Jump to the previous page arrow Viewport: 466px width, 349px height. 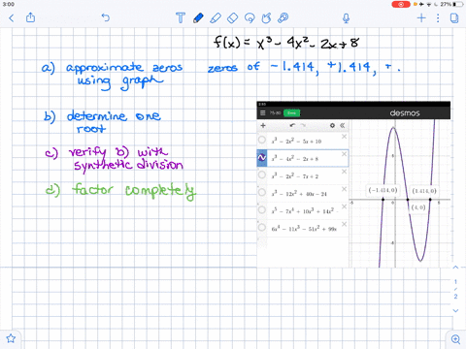point(455,268)
